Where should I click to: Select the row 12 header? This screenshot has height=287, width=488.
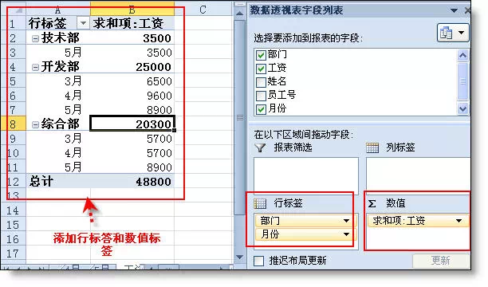[x=13, y=182]
